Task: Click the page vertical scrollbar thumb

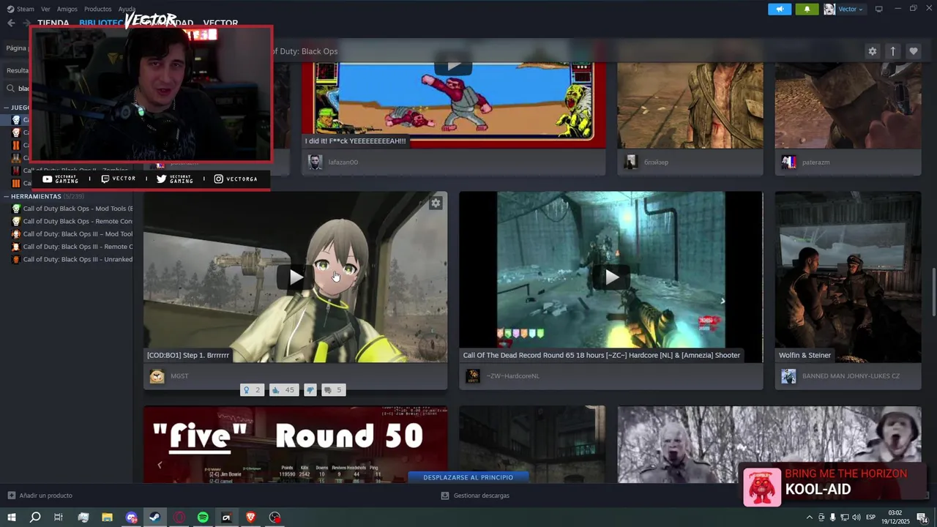Action: [x=933, y=293]
